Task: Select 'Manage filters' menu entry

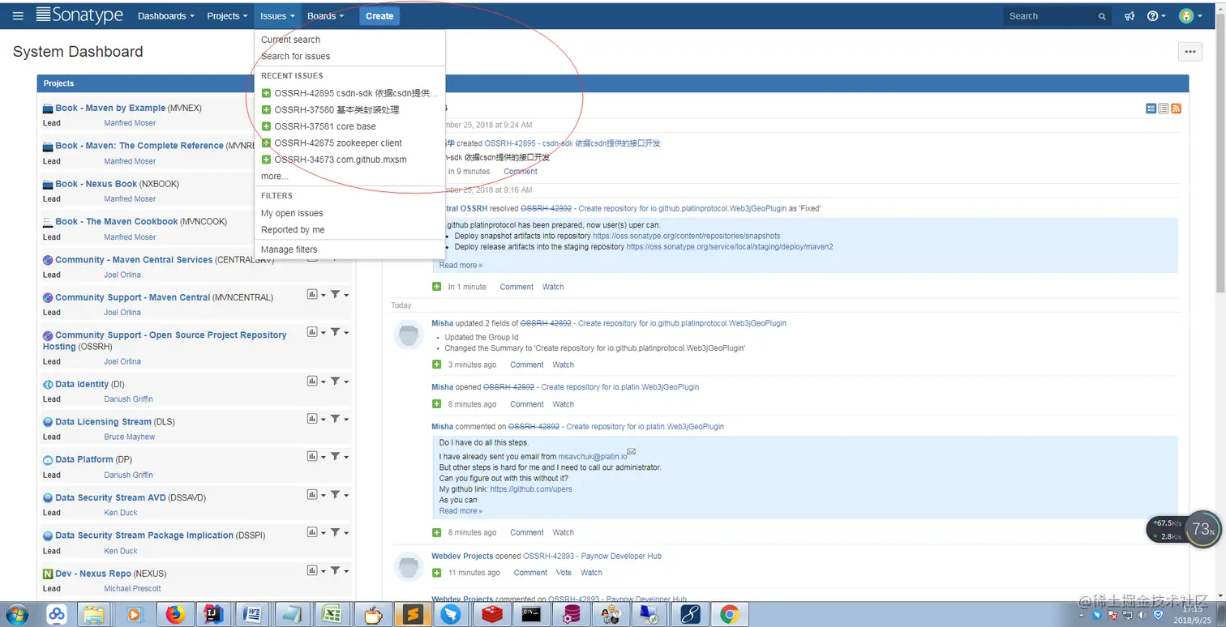Action: tap(349, 250)
